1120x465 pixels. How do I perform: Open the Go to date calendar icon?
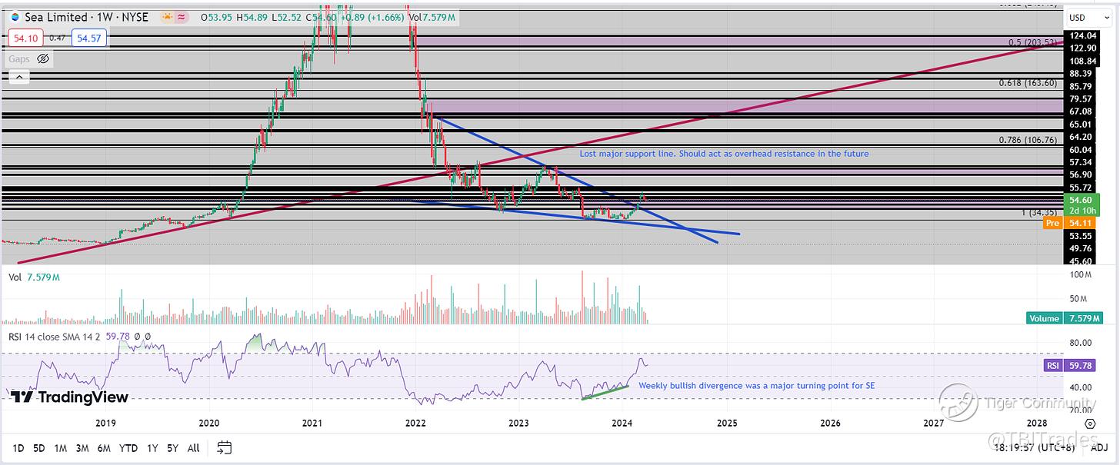pos(225,447)
